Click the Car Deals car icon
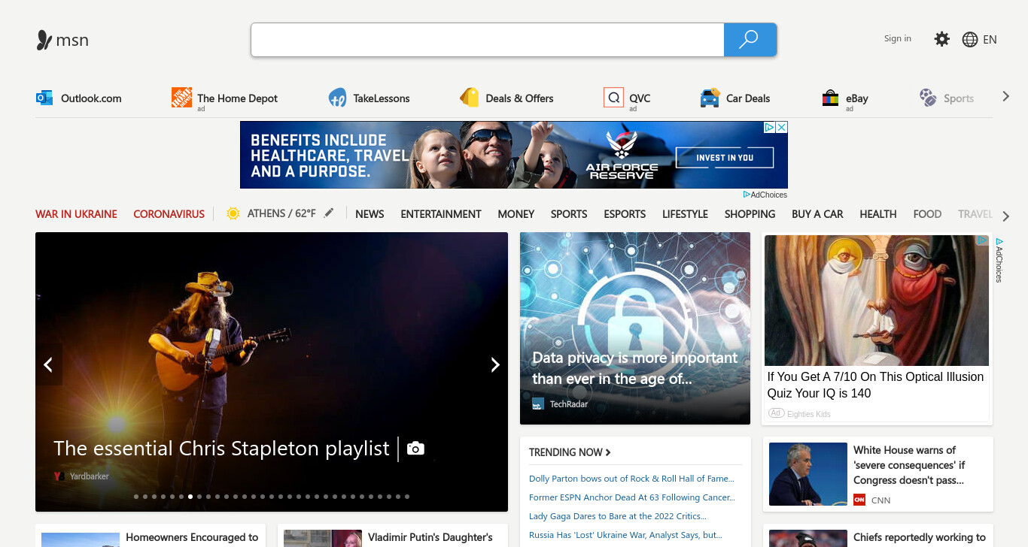This screenshot has width=1028, height=547. coord(710,98)
